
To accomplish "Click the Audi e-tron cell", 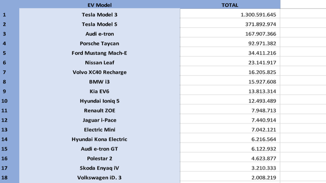I will [99, 34].
